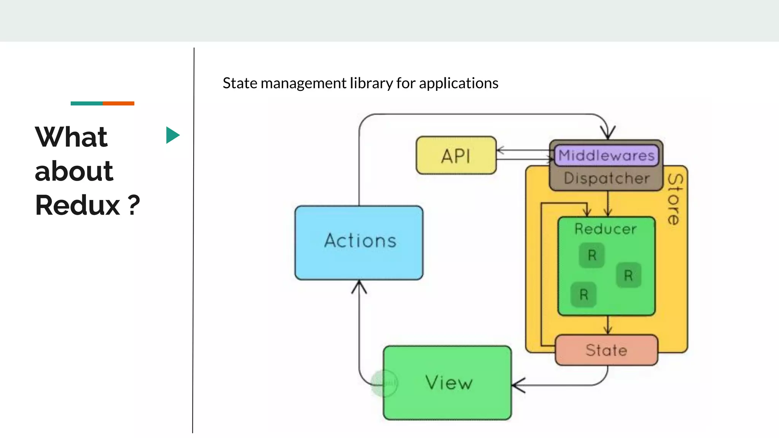Viewport: 779px width, 438px height.
Task: Click the arrowhead pointing into View
Action: (x=518, y=385)
